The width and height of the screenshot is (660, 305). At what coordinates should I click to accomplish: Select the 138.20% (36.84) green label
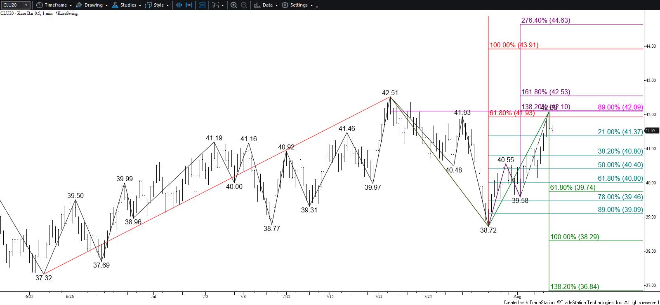point(575,286)
